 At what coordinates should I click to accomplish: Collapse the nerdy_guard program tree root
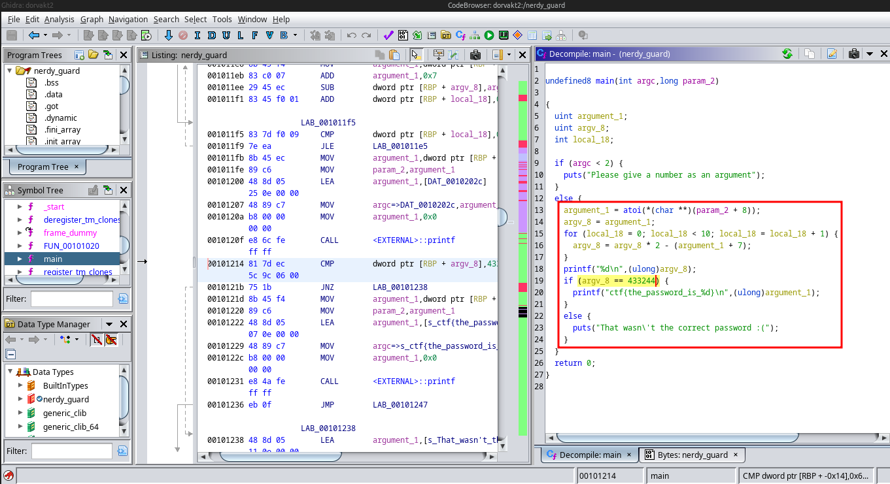[x=10, y=71]
